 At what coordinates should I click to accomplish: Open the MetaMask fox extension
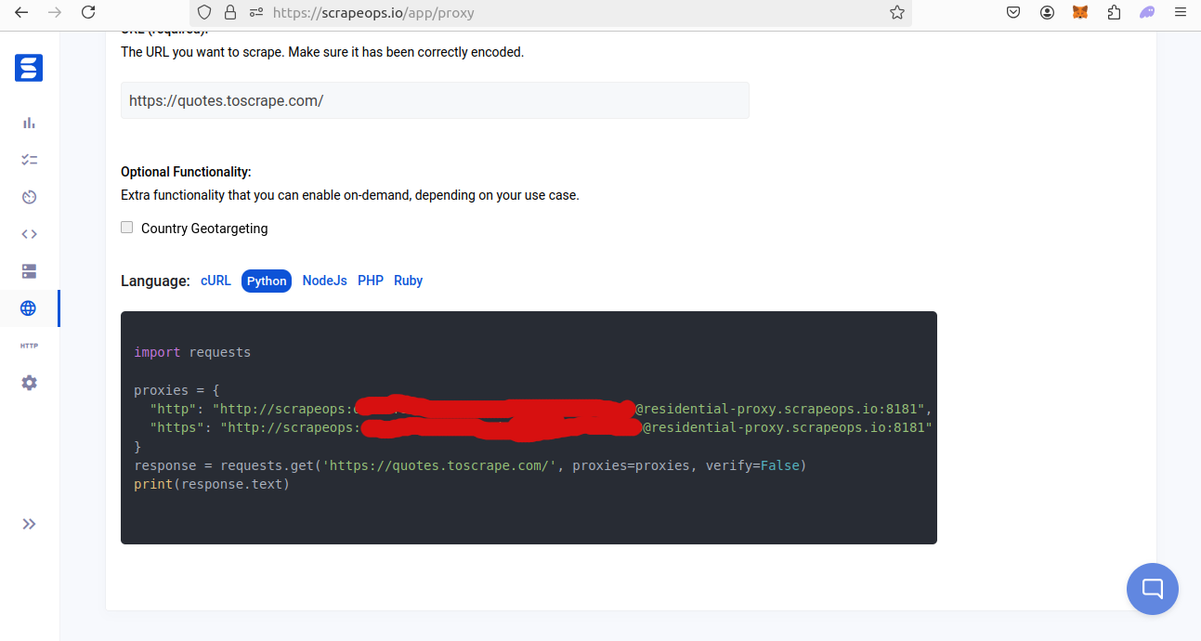click(x=1080, y=12)
